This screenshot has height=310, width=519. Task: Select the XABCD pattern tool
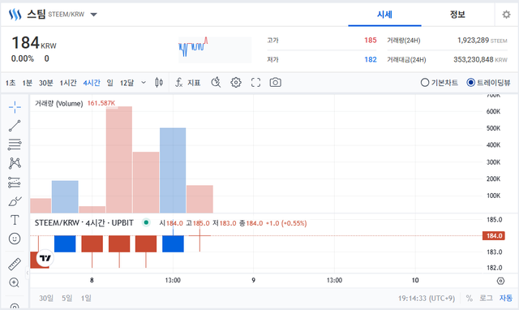(15, 163)
